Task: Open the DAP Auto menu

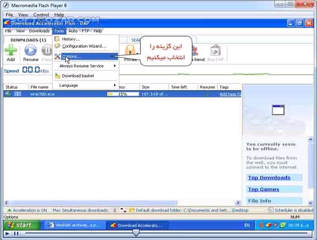Action: pos(73,31)
